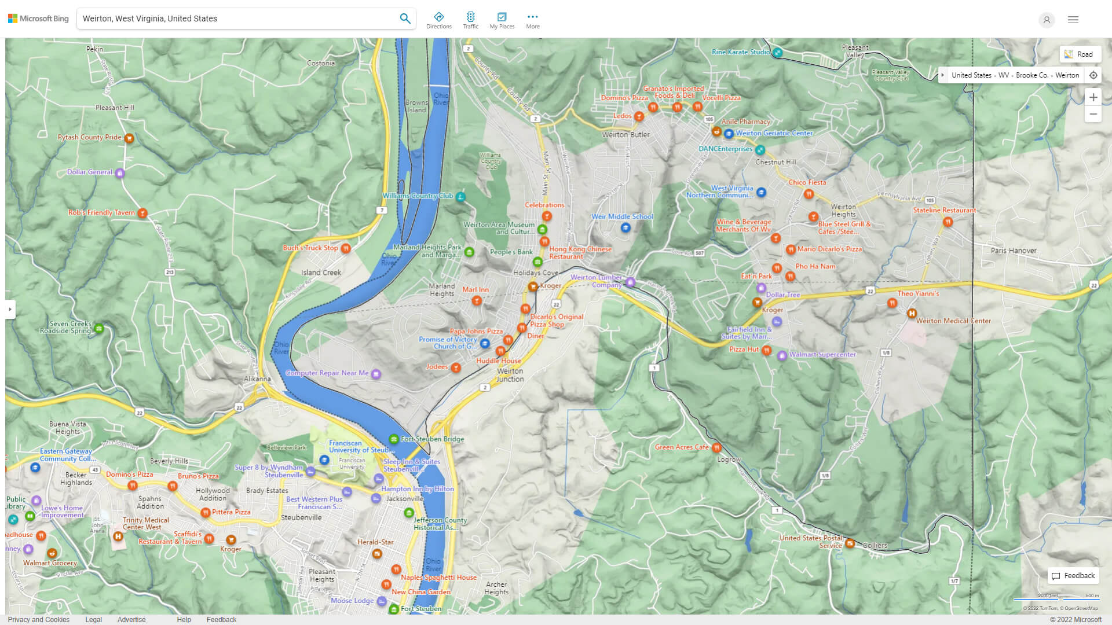
Task: Click the user account avatar
Action: (x=1046, y=20)
